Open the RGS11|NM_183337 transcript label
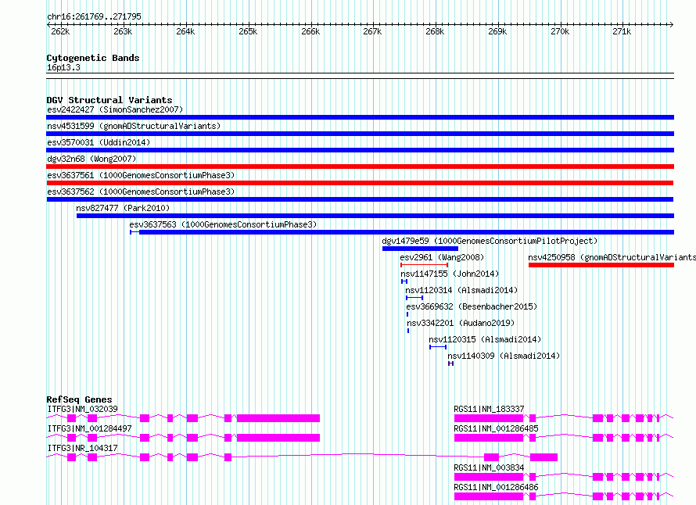 click(489, 409)
